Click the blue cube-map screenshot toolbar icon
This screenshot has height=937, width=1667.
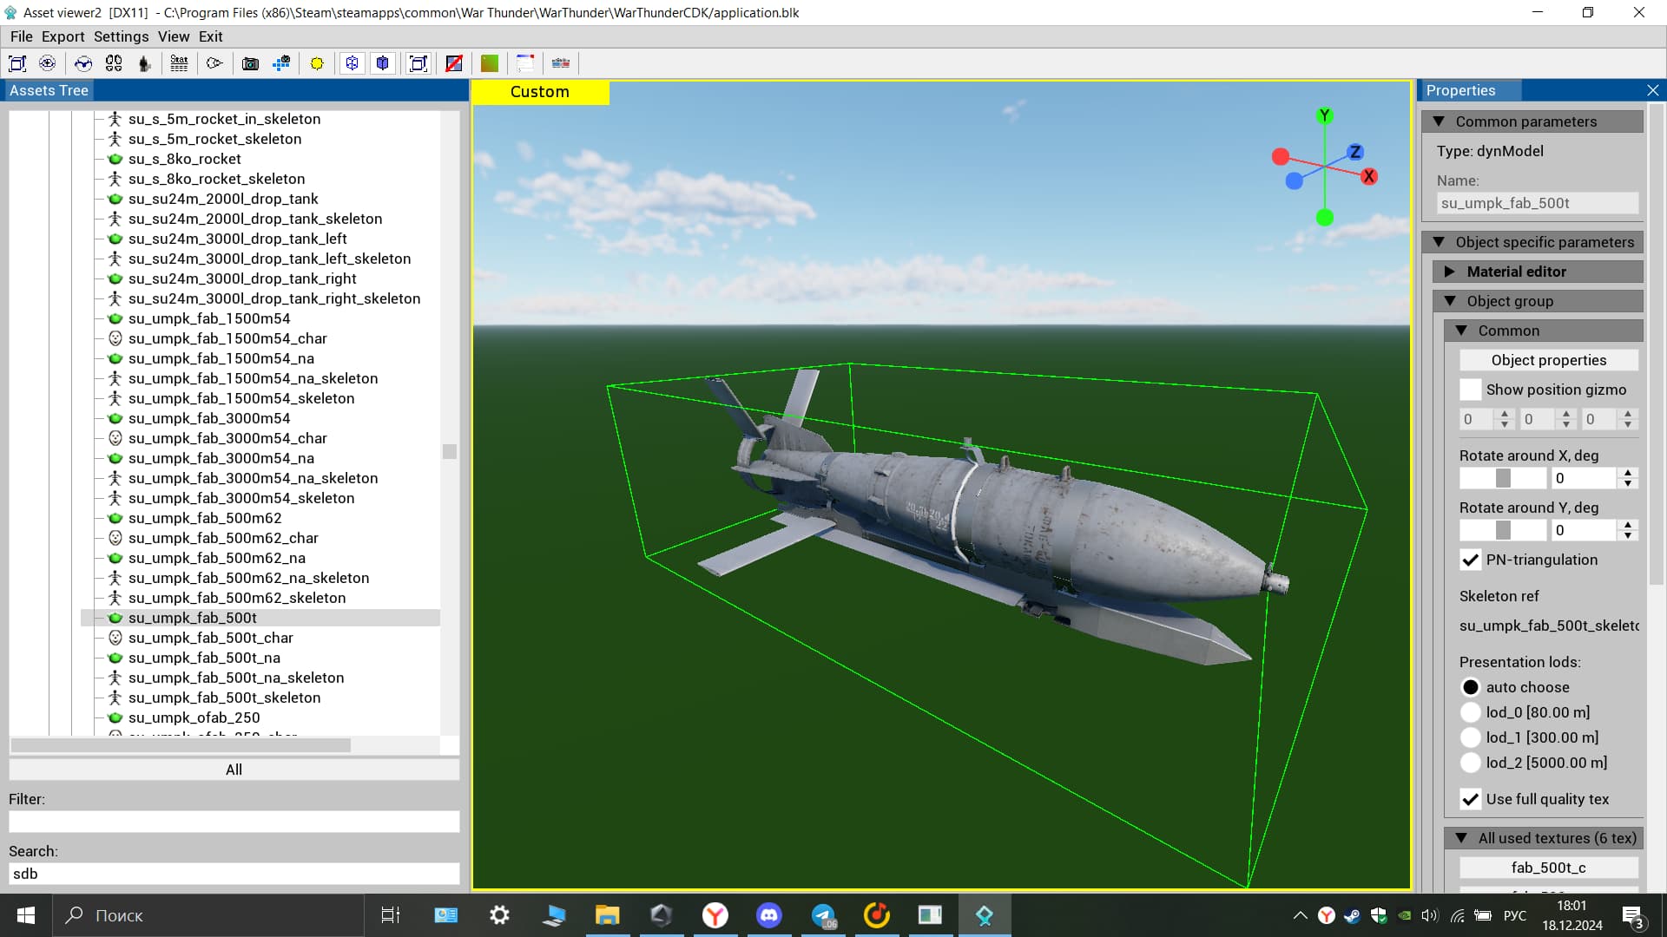[281, 63]
